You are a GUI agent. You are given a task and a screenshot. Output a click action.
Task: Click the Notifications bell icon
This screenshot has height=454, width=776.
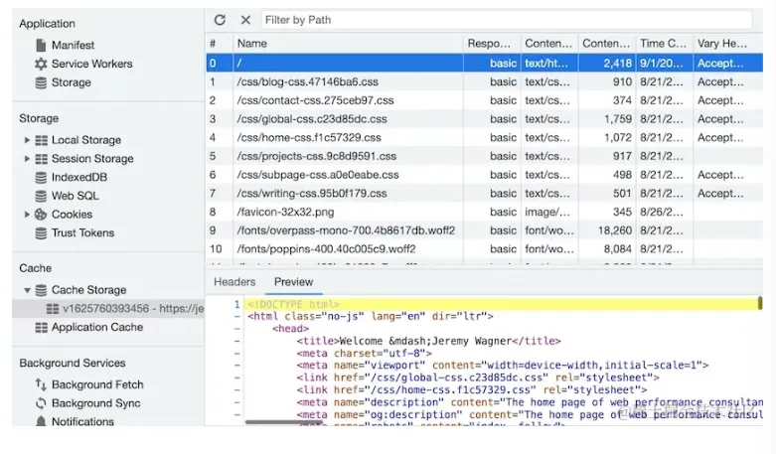click(x=41, y=421)
